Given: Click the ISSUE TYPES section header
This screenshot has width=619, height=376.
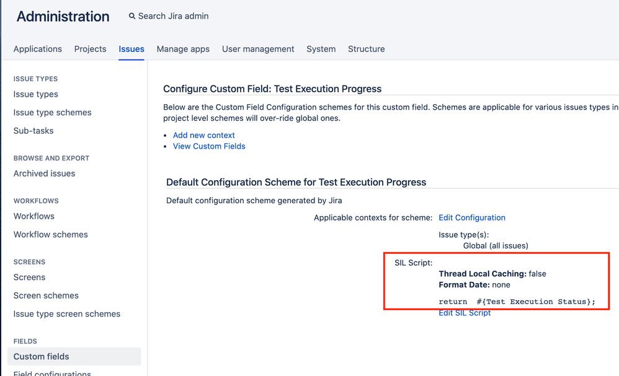Looking at the screenshot, I should pyautogui.click(x=35, y=79).
